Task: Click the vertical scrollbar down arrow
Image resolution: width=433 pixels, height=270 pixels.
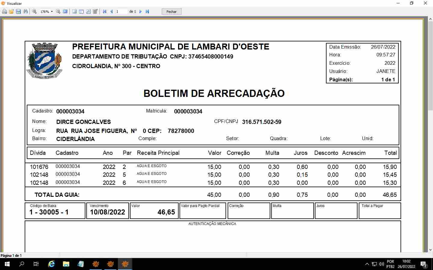Action: coord(430,250)
